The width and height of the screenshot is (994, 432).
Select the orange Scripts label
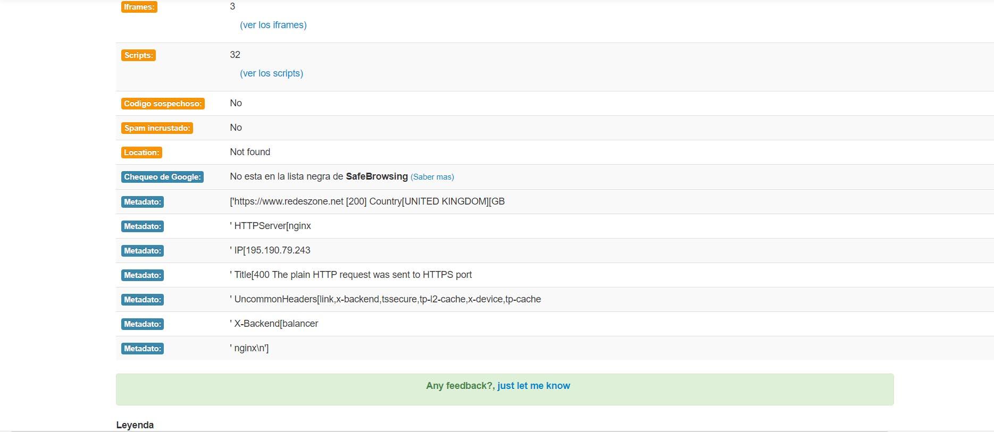[x=138, y=55]
